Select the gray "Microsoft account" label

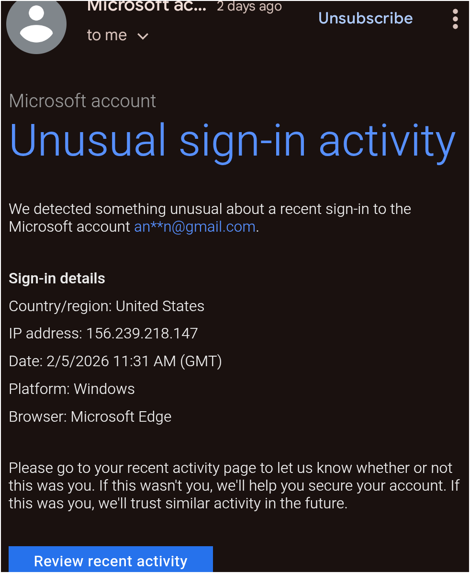coord(82,101)
